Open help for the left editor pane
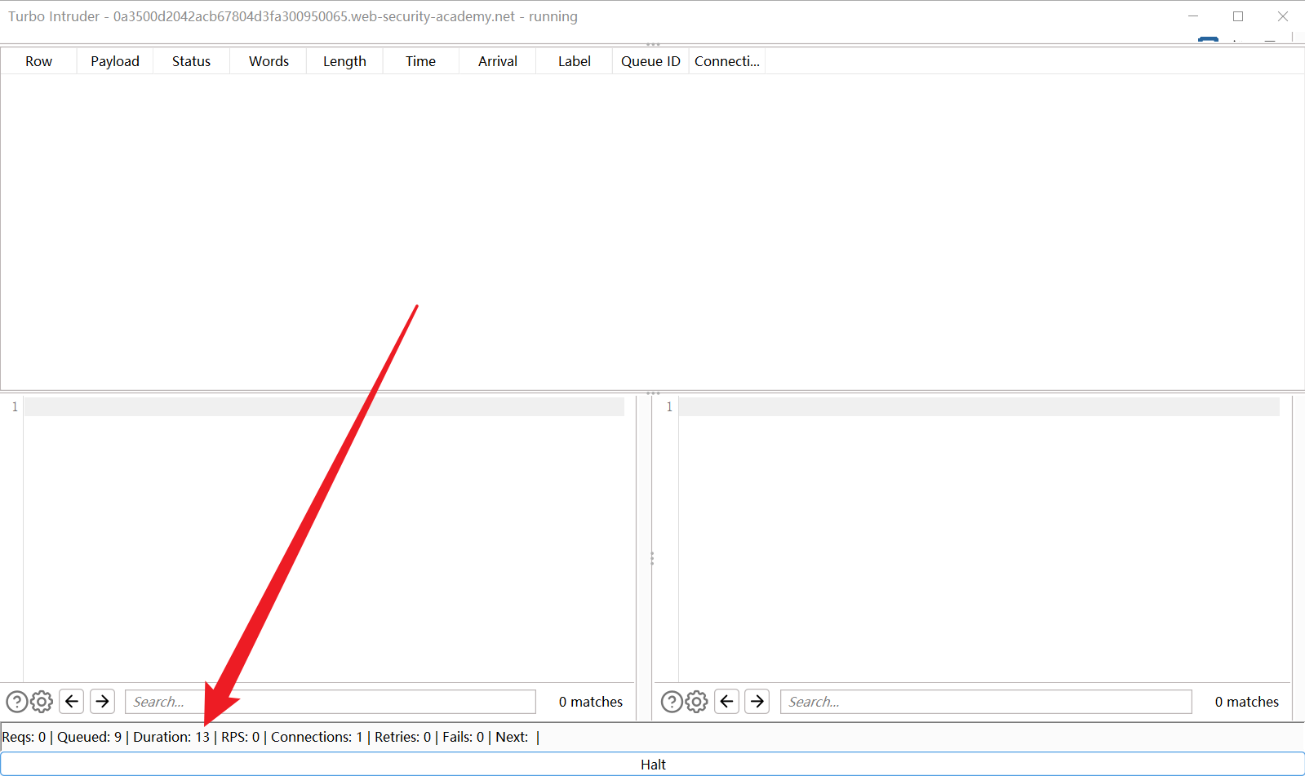 point(17,702)
